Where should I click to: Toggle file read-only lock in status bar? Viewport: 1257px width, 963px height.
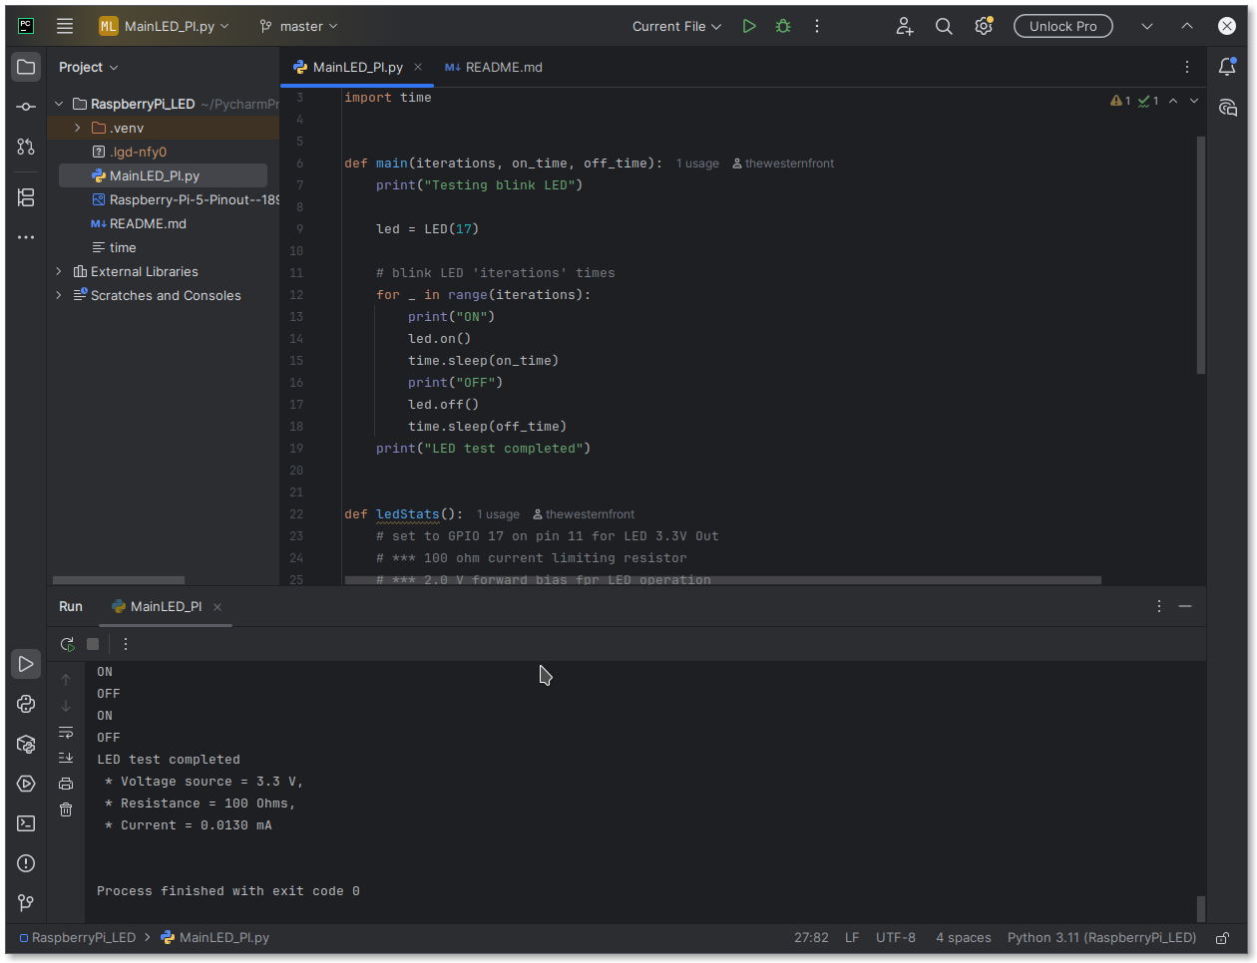(x=1222, y=938)
